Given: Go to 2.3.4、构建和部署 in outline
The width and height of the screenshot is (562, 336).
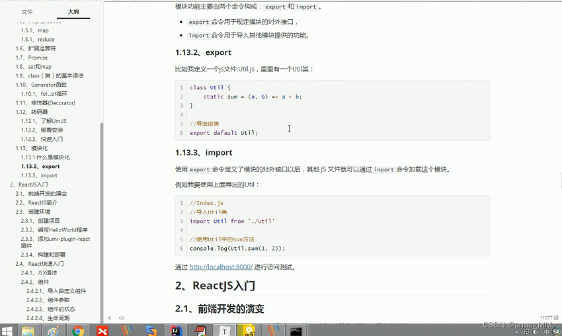Looking at the screenshot, I should [x=43, y=255].
